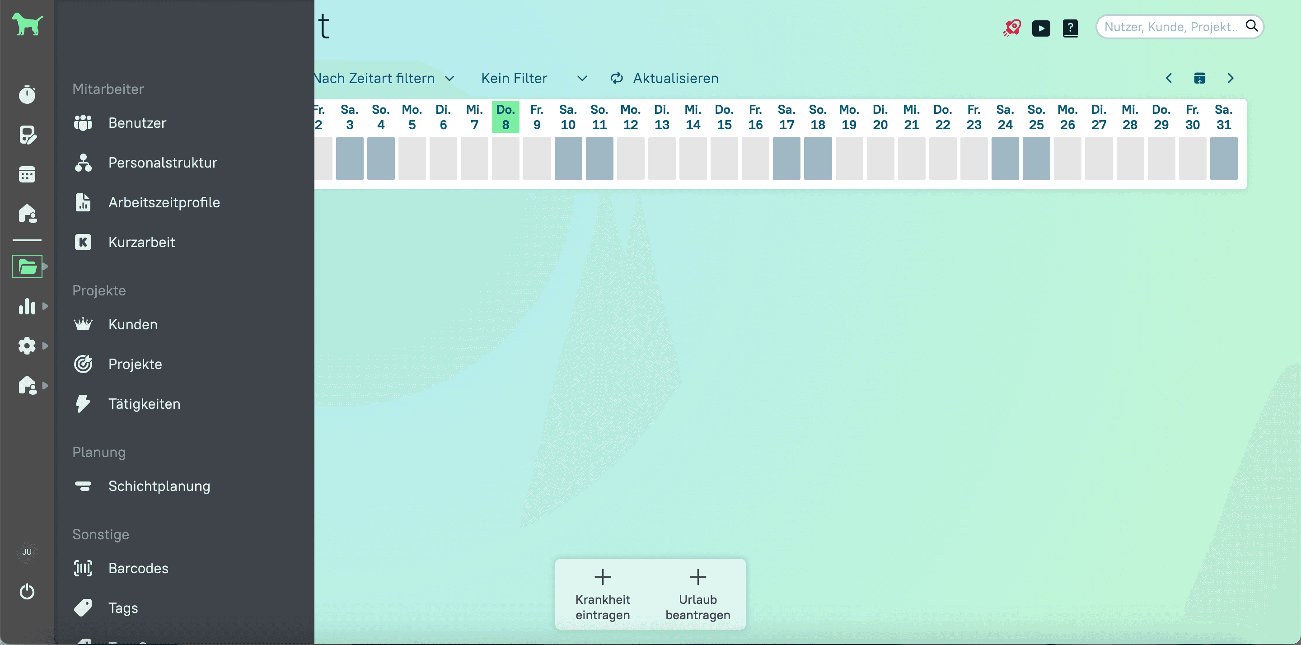Image resolution: width=1301 pixels, height=645 pixels.
Task: Select Schichtplanung in the side menu
Action: 159,486
